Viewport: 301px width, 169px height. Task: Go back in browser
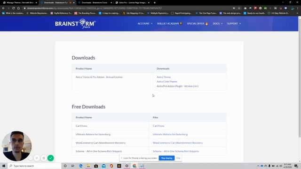(x=3, y=8)
